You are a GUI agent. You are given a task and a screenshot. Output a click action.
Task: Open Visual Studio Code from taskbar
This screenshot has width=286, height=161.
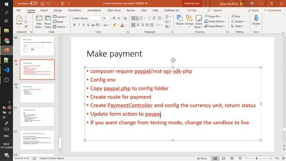tap(7, 70)
